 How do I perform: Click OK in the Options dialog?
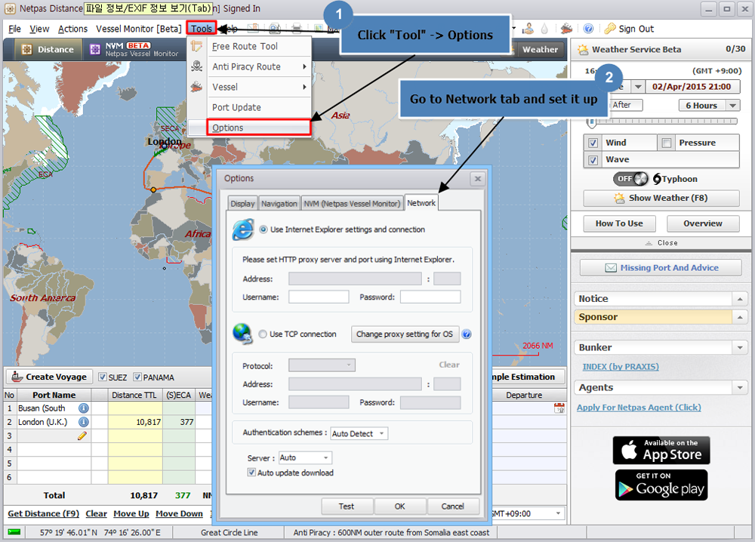point(399,507)
